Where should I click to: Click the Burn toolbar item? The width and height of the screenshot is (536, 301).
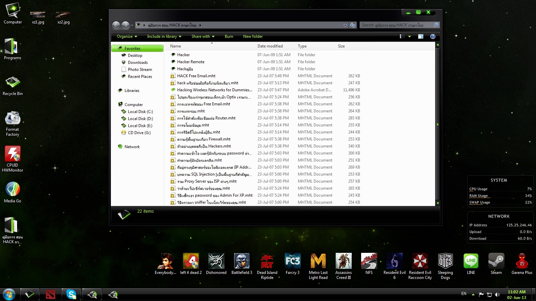coord(229,36)
